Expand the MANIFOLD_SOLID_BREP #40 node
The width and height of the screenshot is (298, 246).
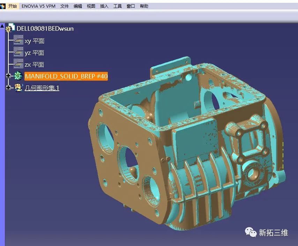click(8, 76)
